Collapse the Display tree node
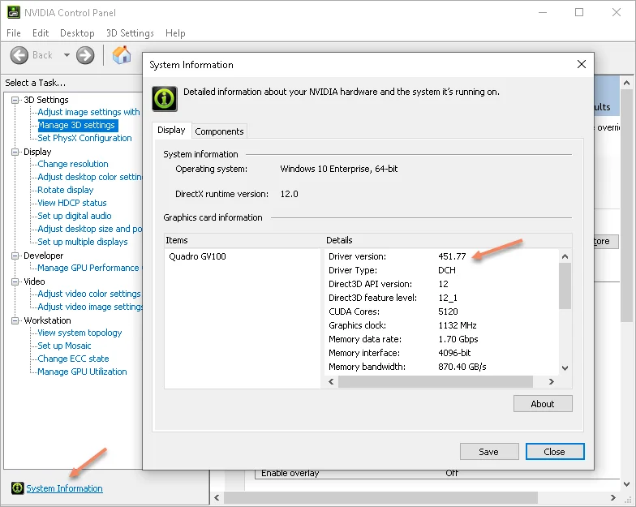The image size is (636, 507). 15,152
